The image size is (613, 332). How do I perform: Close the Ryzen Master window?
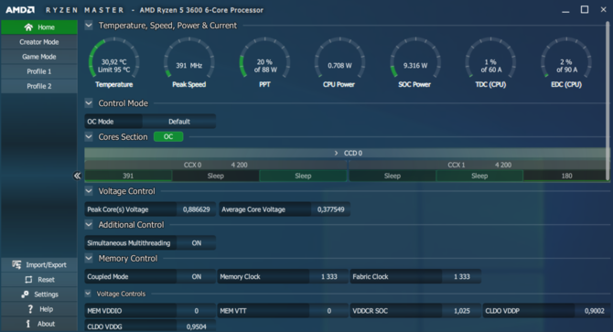click(x=603, y=10)
